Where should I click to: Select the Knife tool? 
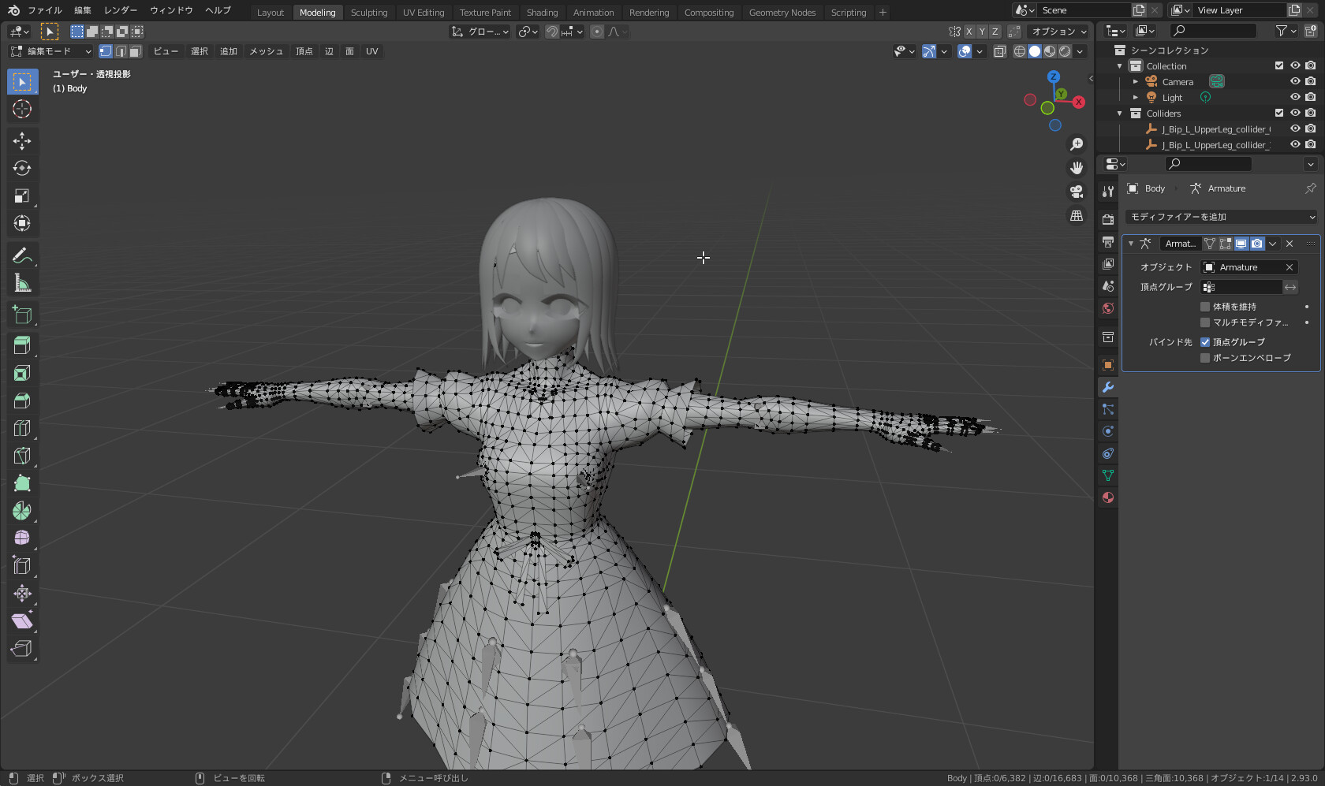point(22,456)
